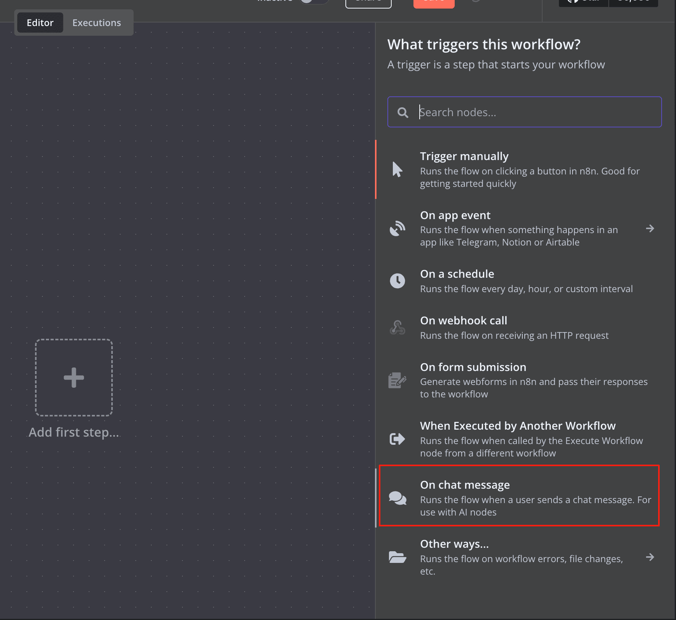Choose the On webhook call title
The image size is (676, 620).
(463, 320)
